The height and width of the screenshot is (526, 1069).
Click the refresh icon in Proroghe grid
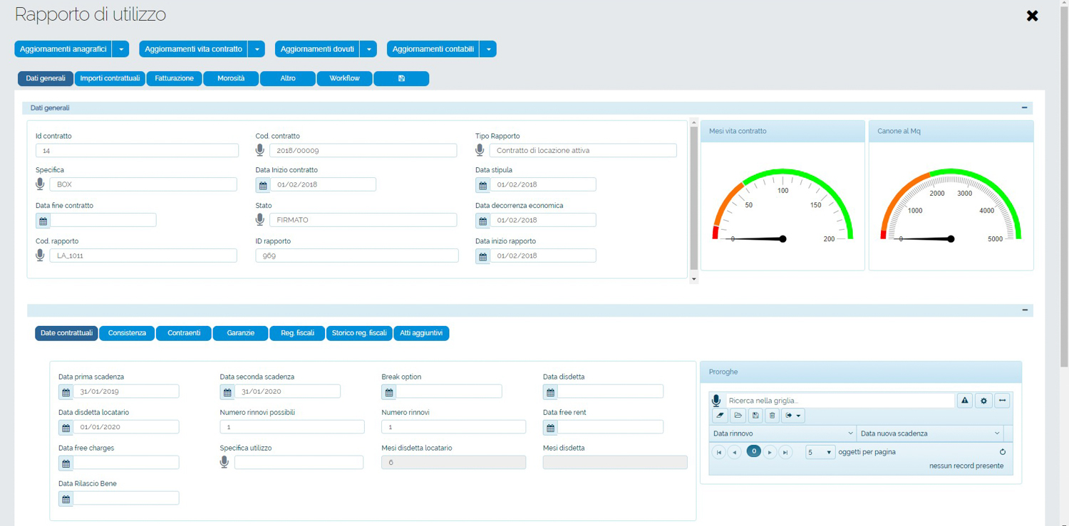coord(1002,452)
